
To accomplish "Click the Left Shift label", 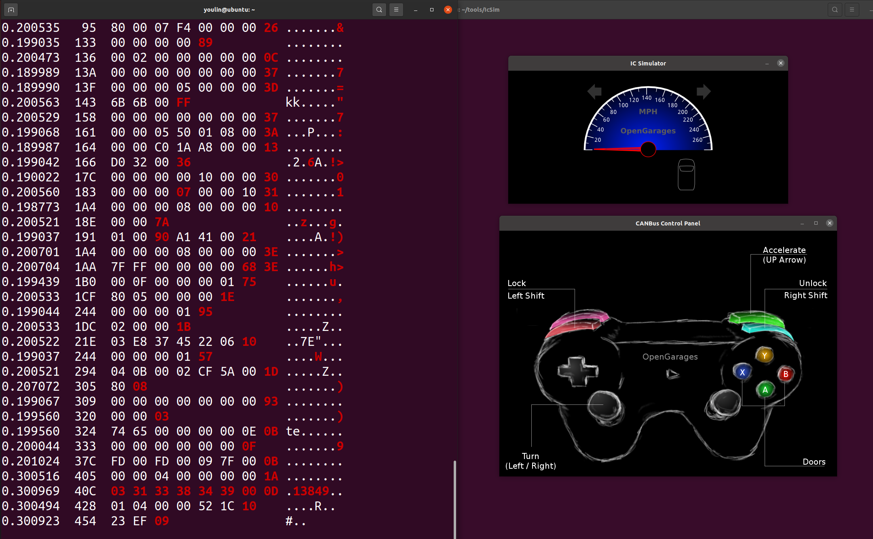I will click(526, 296).
